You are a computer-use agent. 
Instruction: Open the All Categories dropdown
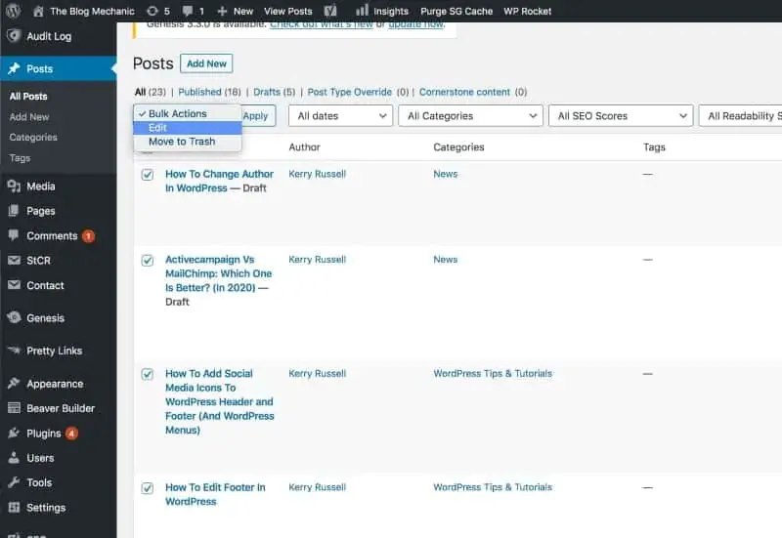(470, 116)
